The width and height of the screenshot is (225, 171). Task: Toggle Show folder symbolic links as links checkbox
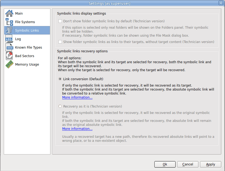click(60, 42)
